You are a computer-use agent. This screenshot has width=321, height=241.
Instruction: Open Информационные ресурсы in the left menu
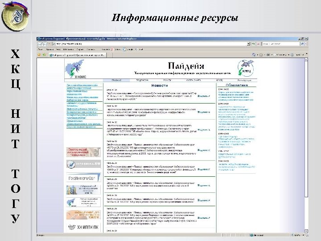[x=82, y=109]
